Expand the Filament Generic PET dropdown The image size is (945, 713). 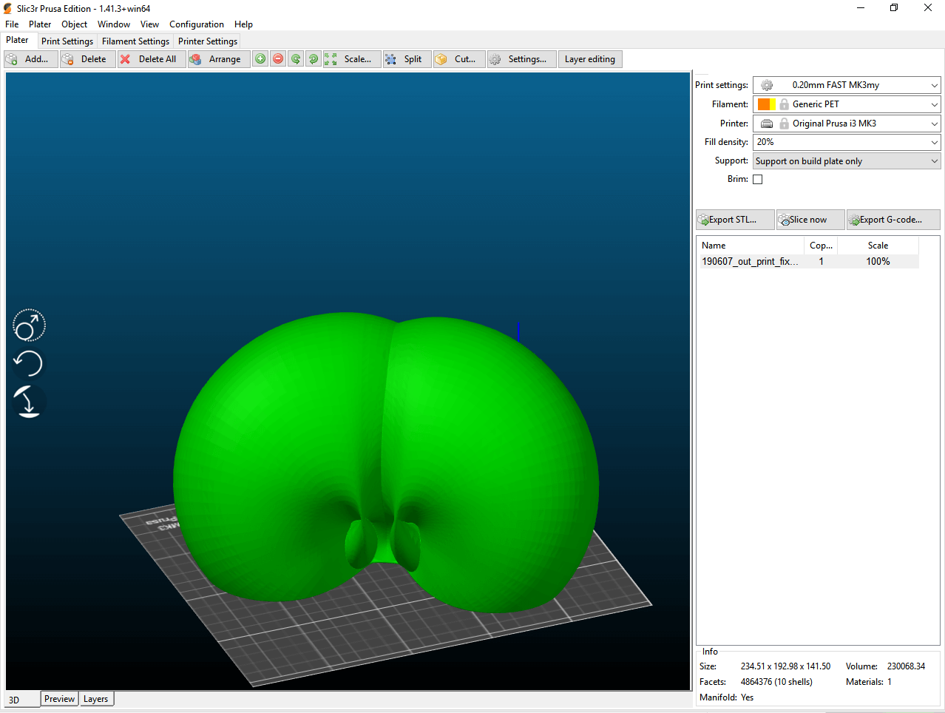(934, 104)
